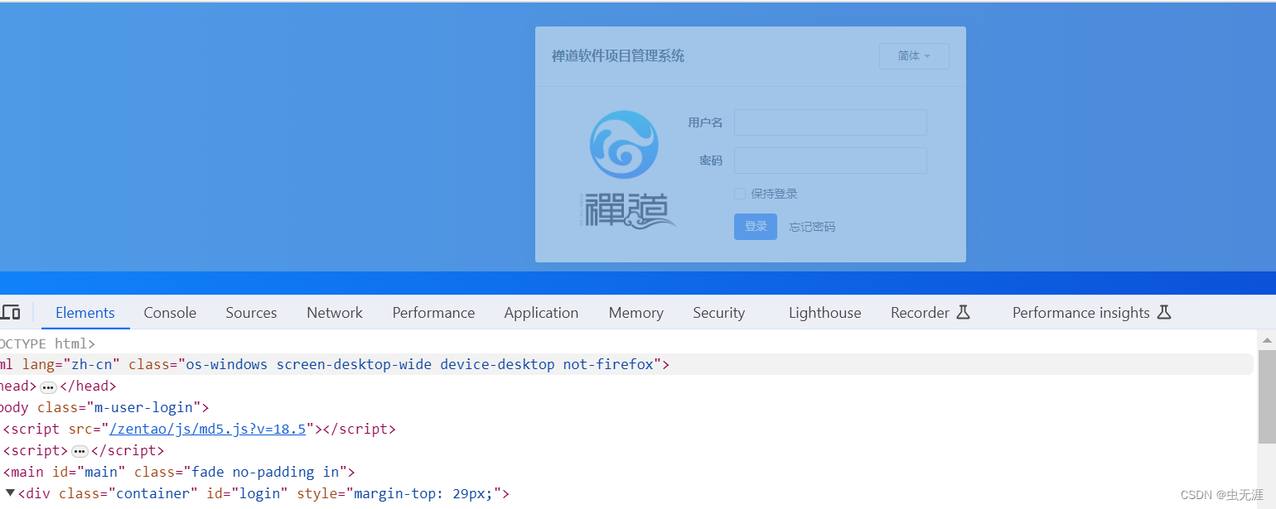Open the Sources tab

(251, 312)
